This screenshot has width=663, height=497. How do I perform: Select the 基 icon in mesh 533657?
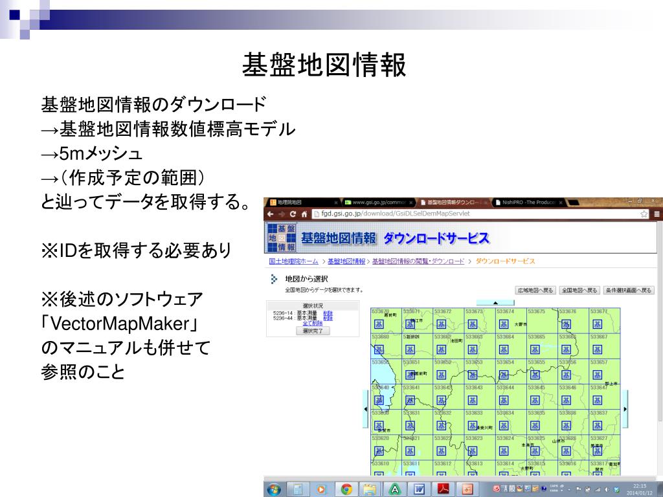click(x=597, y=375)
